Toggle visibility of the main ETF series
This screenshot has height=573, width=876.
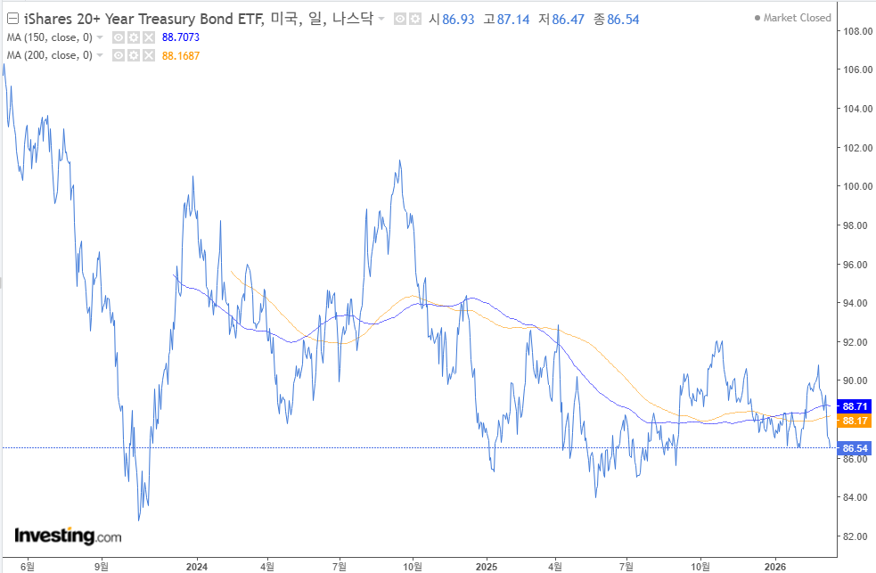pos(400,19)
